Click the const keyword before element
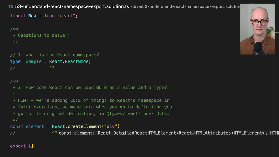The width and height of the screenshot is (279, 157). coord(16,126)
